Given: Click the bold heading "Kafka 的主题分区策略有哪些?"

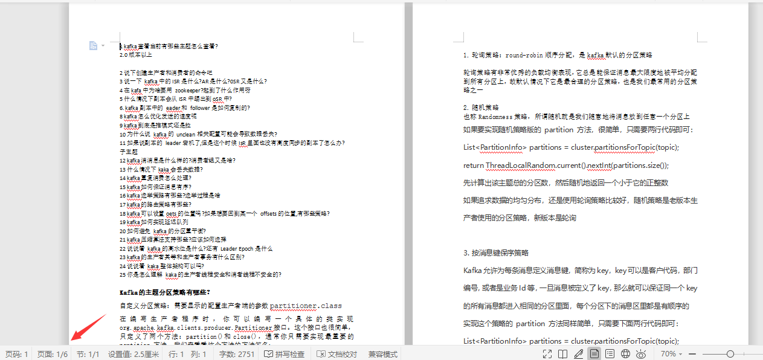Looking at the screenshot, I should pos(165,292).
